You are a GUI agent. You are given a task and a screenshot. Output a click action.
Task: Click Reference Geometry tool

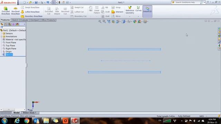coord(130,10)
